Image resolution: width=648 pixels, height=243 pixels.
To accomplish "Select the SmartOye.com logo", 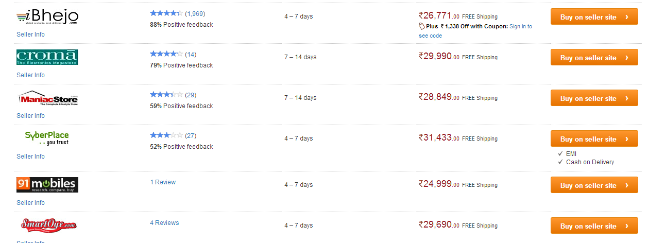I will point(48,225).
